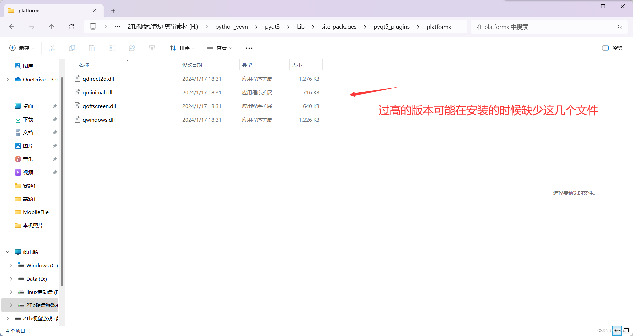
Task: Expand OneDrive sidebar node
Action: click(x=8, y=79)
